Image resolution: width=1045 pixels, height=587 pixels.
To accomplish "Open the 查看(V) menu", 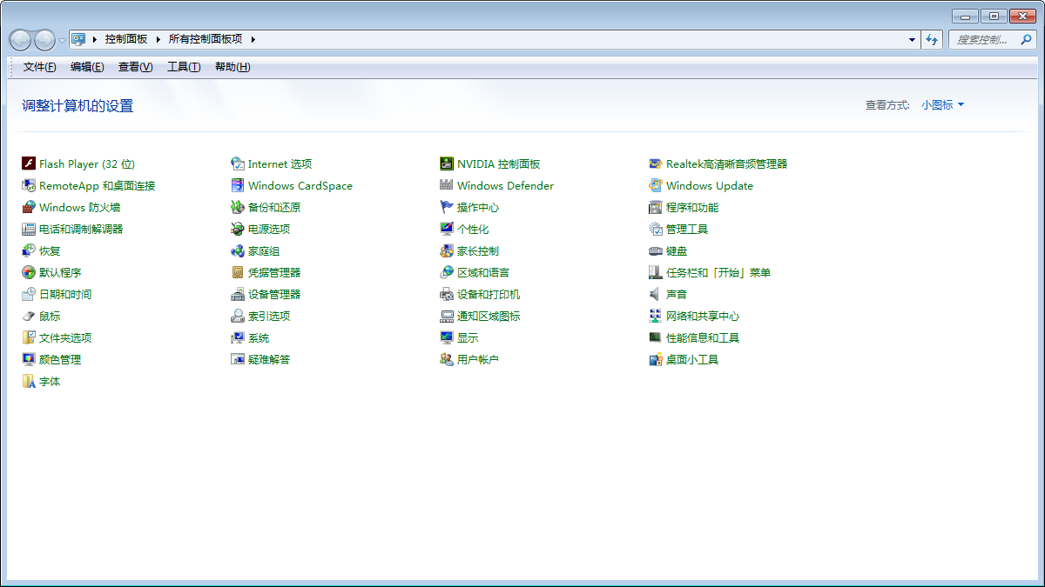I will [135, 67].
